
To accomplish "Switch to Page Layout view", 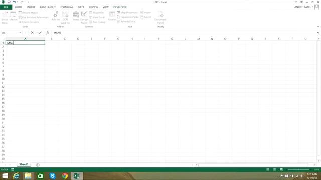I will point(274,169).
